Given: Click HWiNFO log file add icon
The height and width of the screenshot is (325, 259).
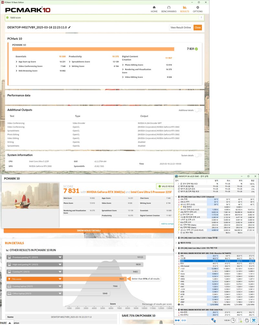Looking at the screenshot, I should 240,320.
